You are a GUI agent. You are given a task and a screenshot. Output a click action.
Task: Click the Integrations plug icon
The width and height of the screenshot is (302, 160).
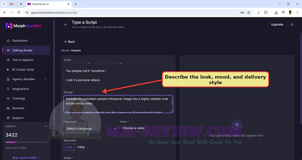8,89
